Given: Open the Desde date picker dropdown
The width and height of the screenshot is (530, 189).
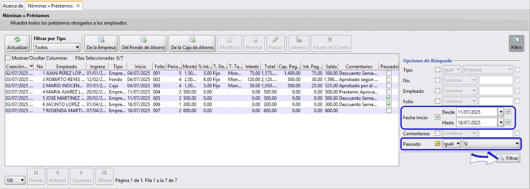Looking at the screenshot, I should (501, 112).
